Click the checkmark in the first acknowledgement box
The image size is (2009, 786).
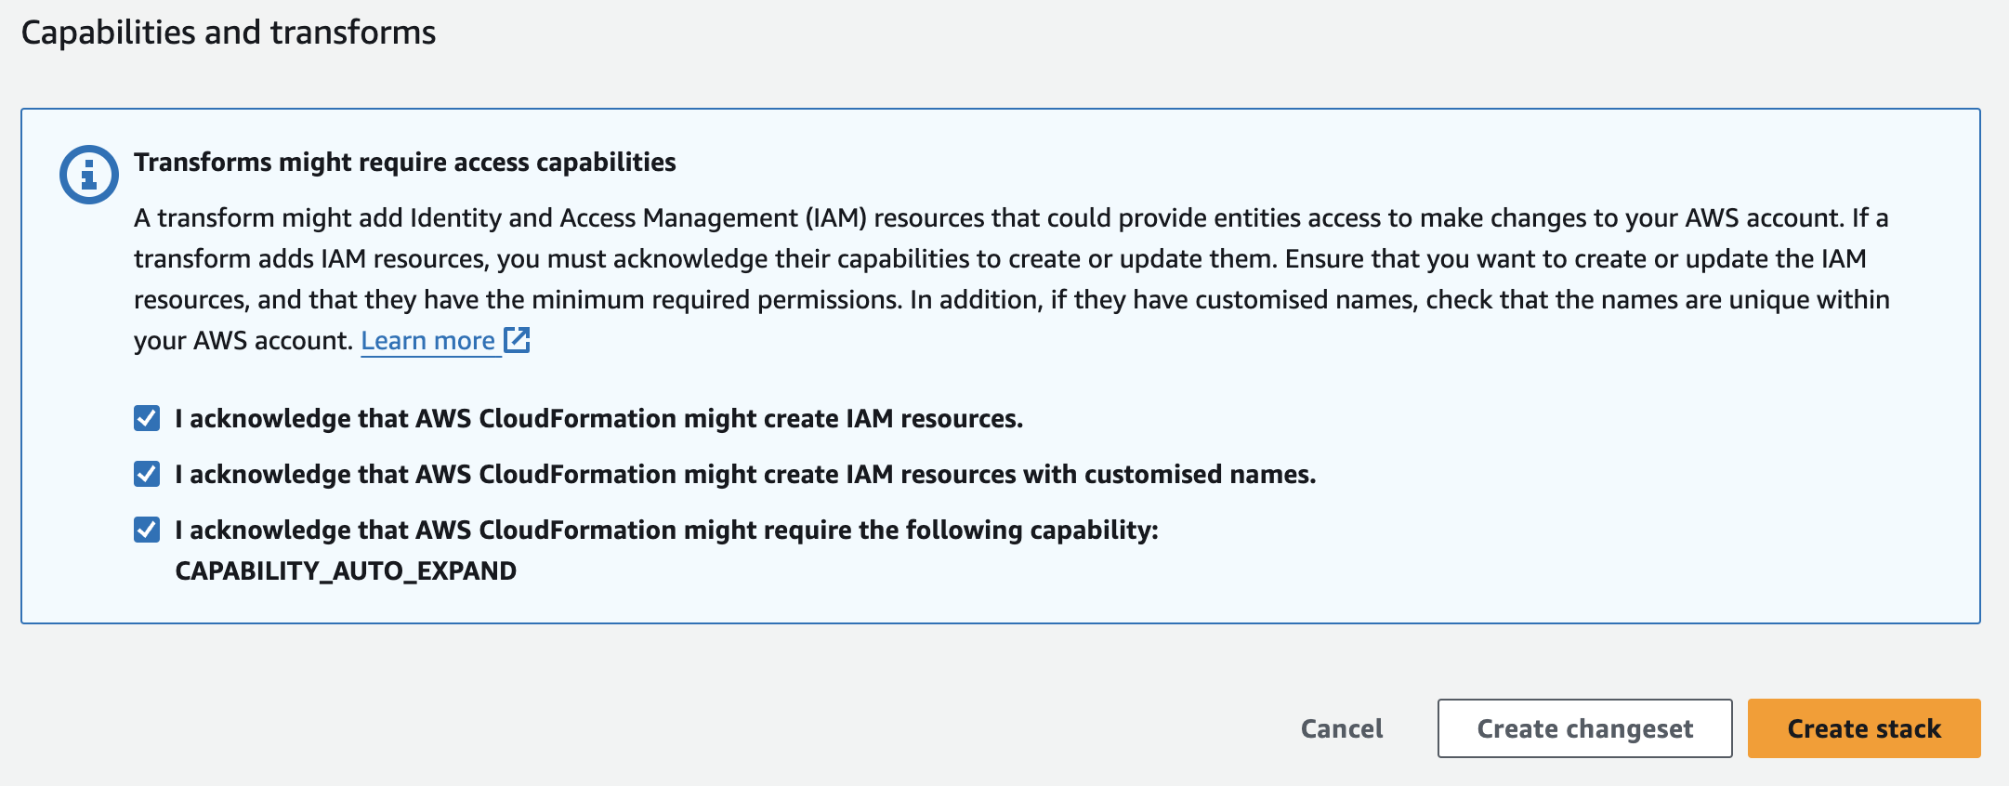147,418
